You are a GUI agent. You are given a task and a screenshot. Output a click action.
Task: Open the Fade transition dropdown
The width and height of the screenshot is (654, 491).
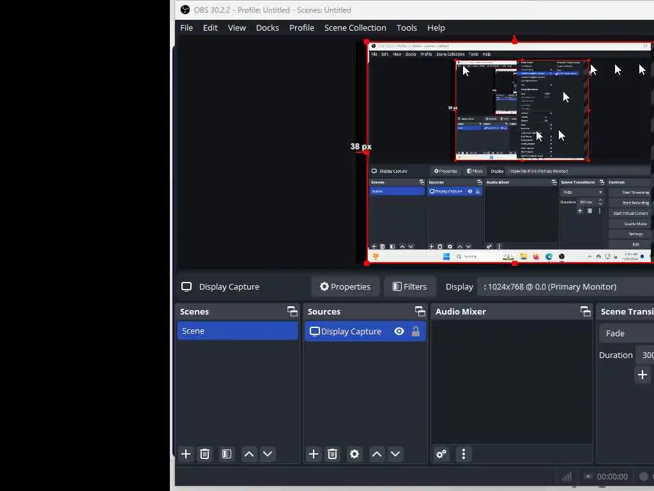click(627, 333)
